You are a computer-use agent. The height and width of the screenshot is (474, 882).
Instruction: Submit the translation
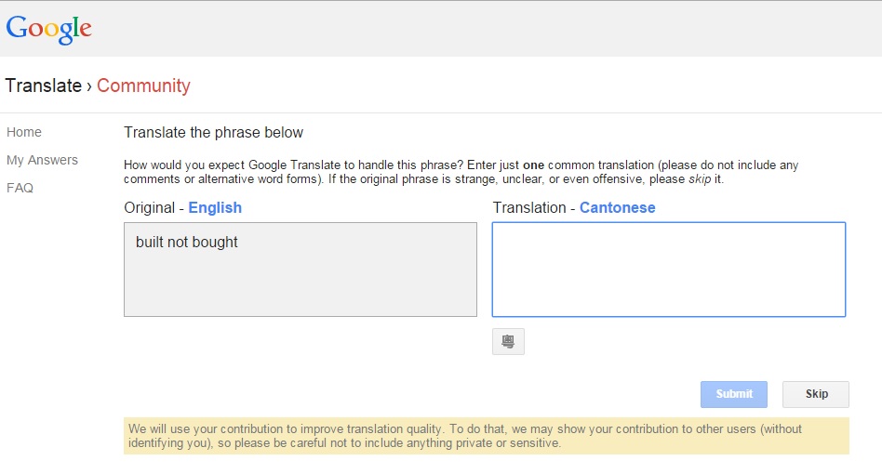click(x=733, y=394)
